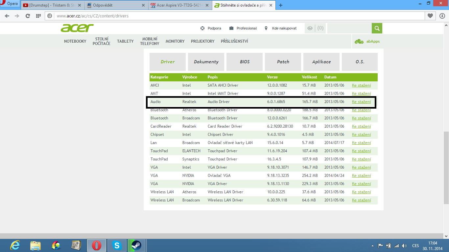
Task: Click into the site search field
Action: [349, 28]
